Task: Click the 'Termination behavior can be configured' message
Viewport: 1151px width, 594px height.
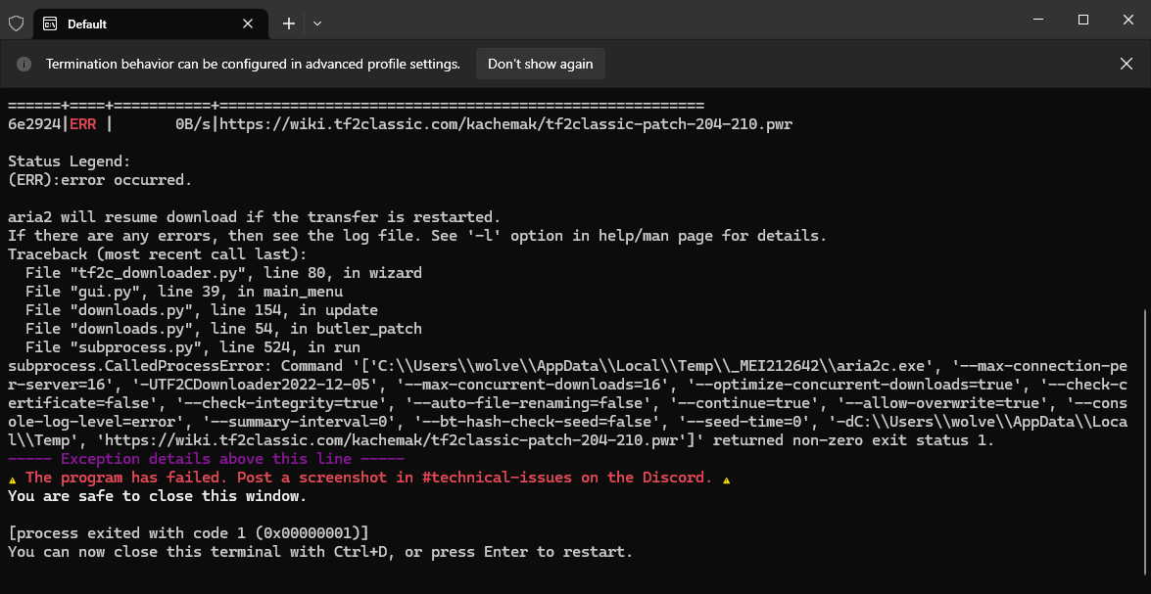Action: pos(254,64)
